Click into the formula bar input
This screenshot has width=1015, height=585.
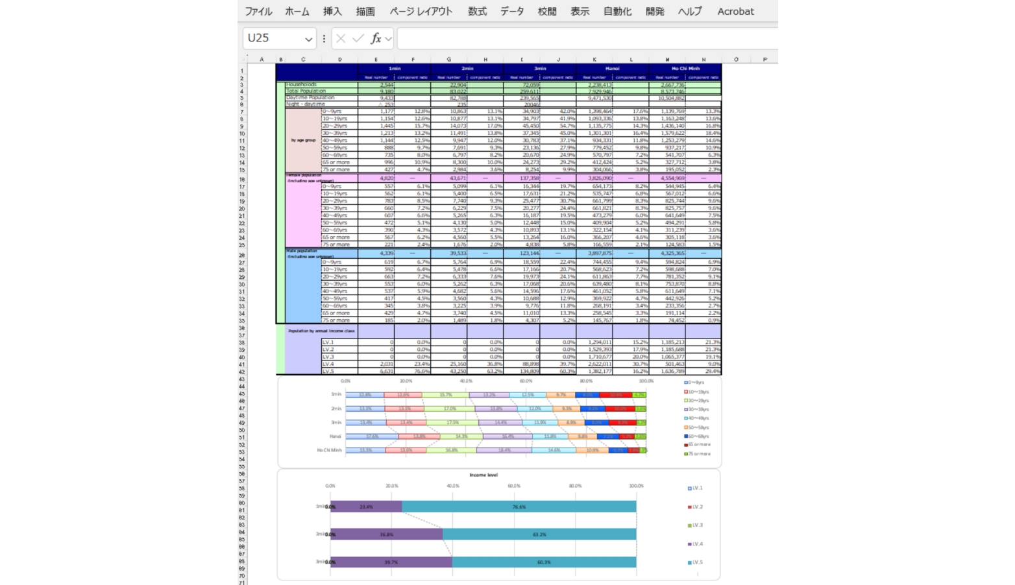click(x=587, y=39)
